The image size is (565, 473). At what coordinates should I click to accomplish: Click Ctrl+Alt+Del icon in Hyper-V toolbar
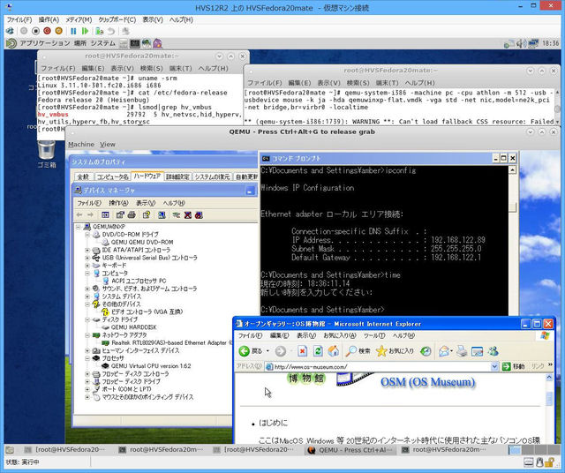click(x=10, y=31)
